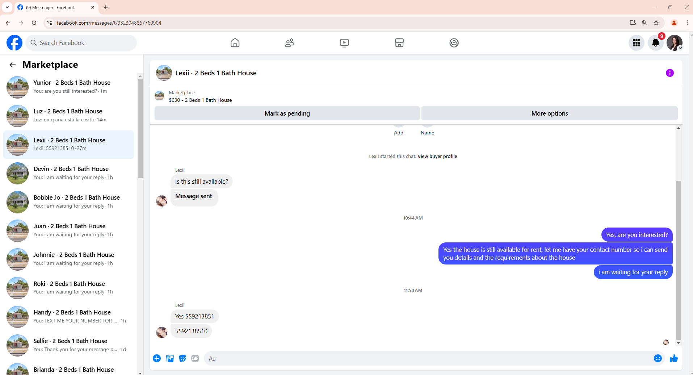Click the More options button
Viewport: 693px width, 375px height.
[x=550, y=113]
